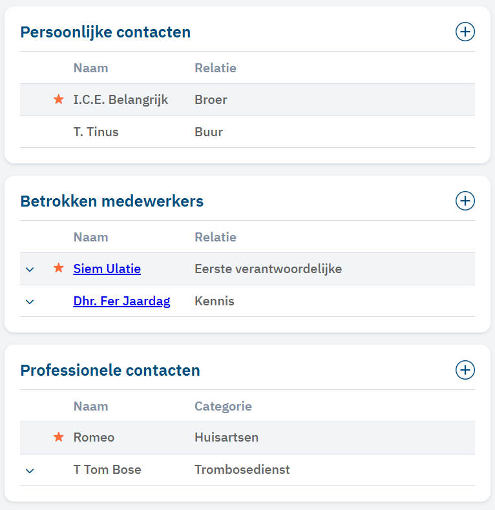The image size is (495, 510).
Task: Click Naam column header in Persoonlijke contacten
Action: click(x=91, y=68)
